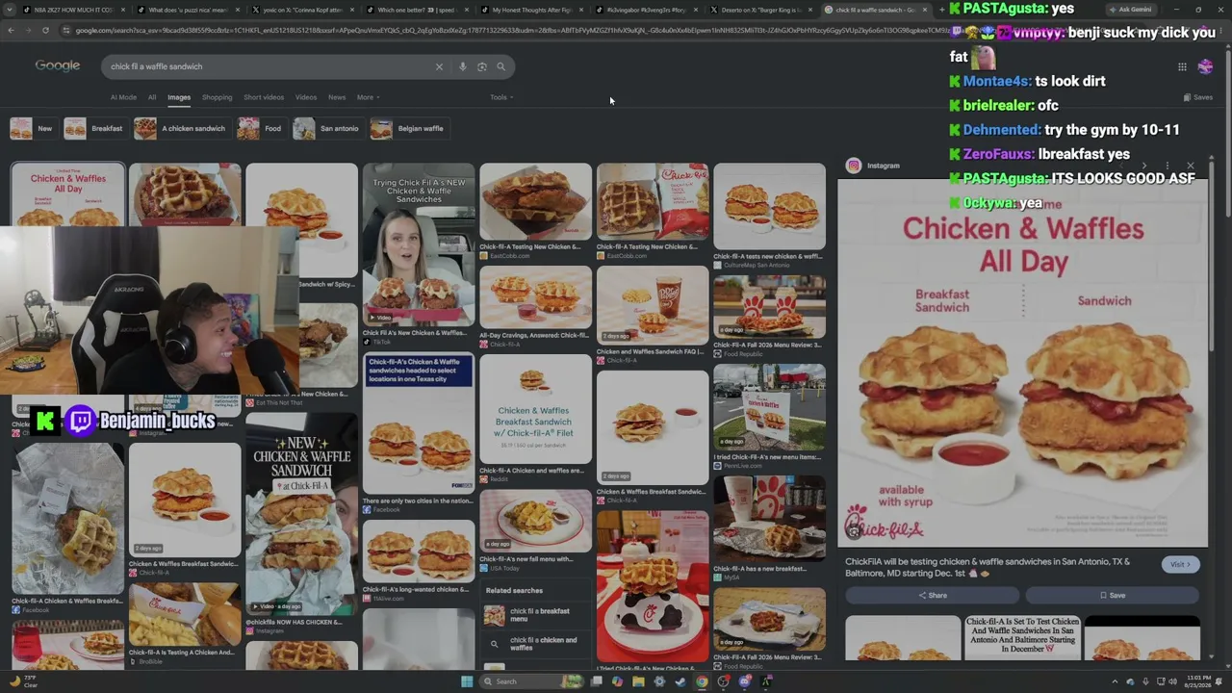Image resolution: width=1232 pixels, height=693 pixels.
Task: Open Saves in the Google header
Action: (1198, 97)
